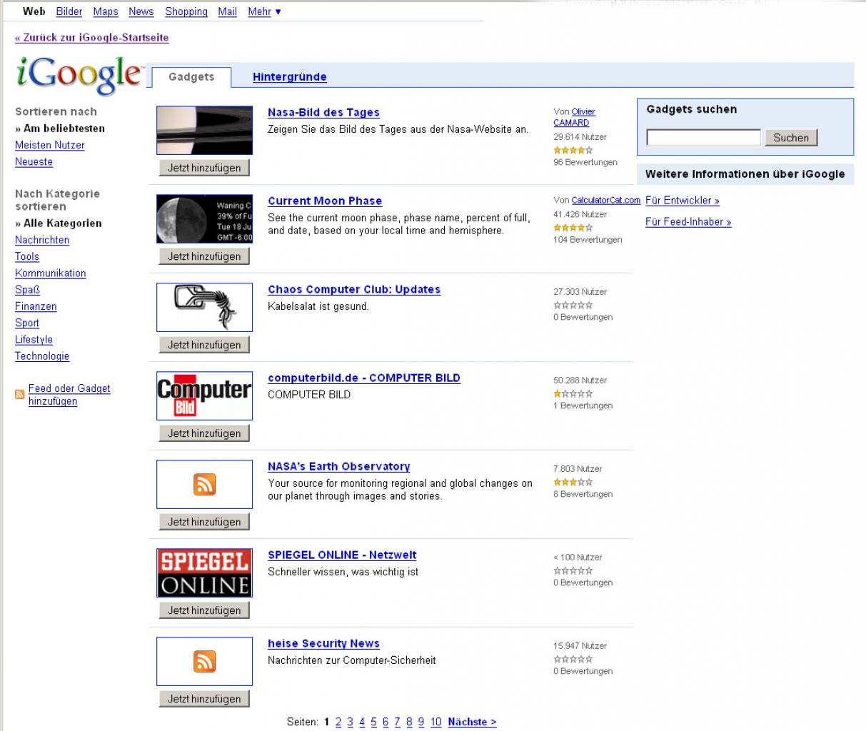
Task: Add SPIEGEL ONLINE Netzwelt with Jetzt hinzufügen
Action: [x=204, y=610]
